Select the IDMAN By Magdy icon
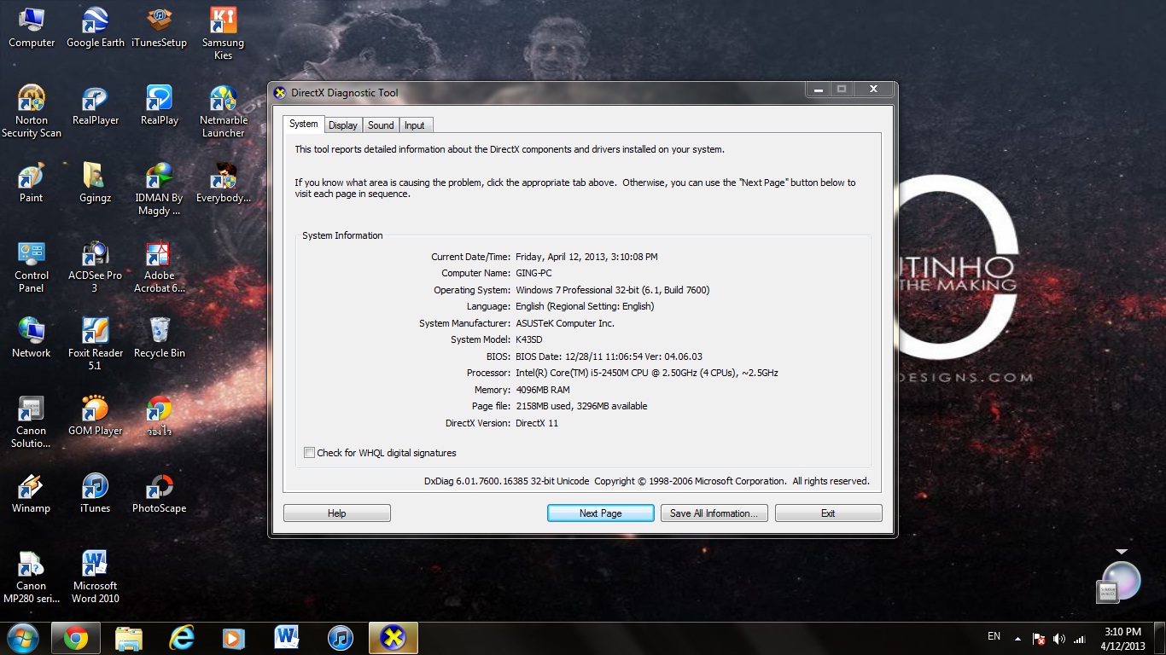Viewport: 1166px width, 655px height. coord(160,189)
